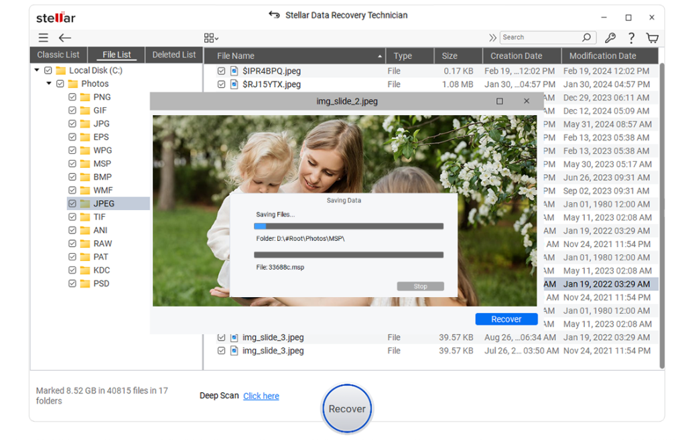The width and height of the screenshot is (686, 443).
Task: Click the back arrow icon
Action: 64,38
